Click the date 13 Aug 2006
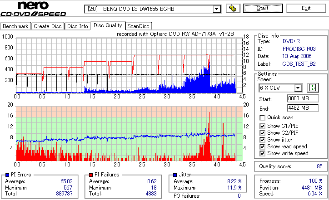This screenshot has height=200, width=329. coord(297,56)
